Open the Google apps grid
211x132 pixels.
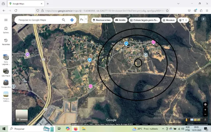tap(196, 19)
